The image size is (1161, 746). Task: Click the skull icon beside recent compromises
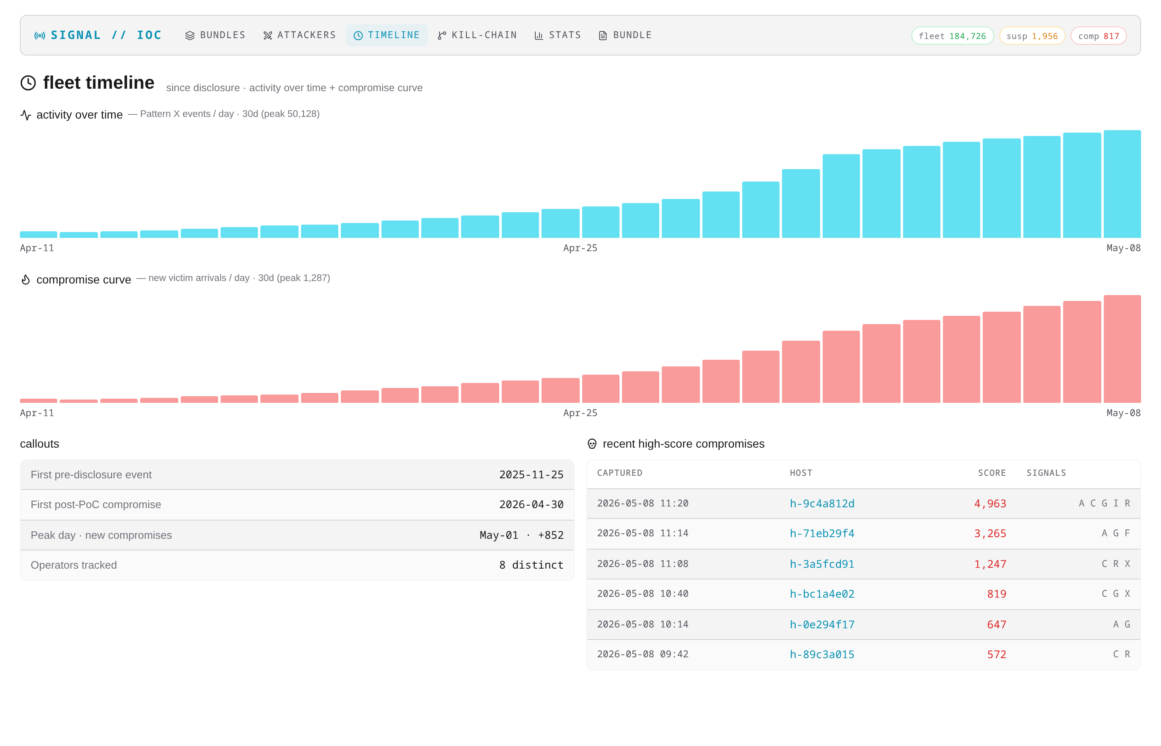[592, 444]
